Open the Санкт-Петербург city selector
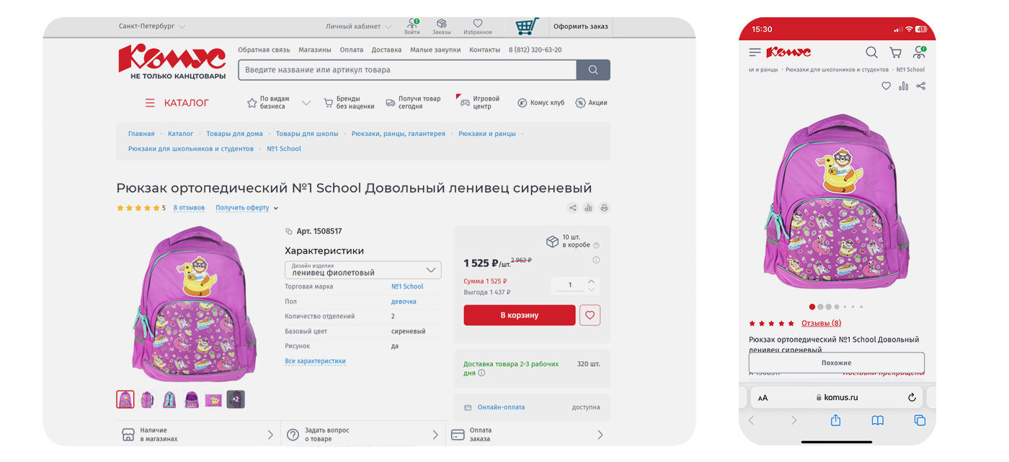The image size is (1009, 462). point(151,27)
